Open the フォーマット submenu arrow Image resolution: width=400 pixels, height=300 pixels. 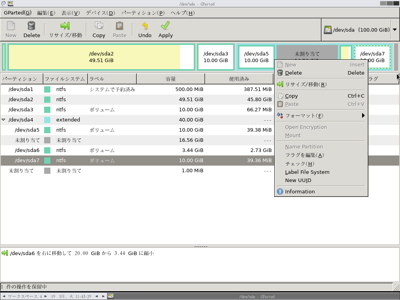point(363,116)
